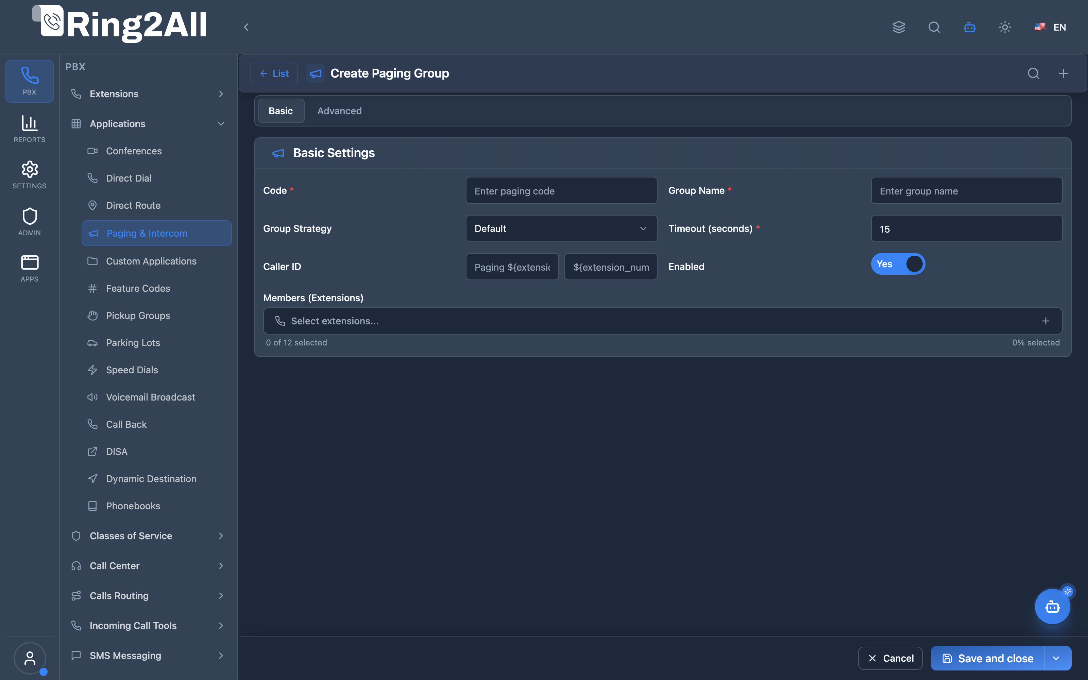Viewport: 1088px width, 680px height.
Task: Expand the Extensions menu
Action: coord(148,93)
